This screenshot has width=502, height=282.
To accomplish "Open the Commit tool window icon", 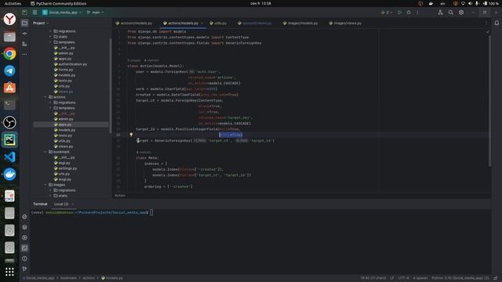I will (x=24, y=33).
